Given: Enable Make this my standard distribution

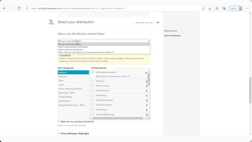Looking at the screenshot, I should coord(59,121).
